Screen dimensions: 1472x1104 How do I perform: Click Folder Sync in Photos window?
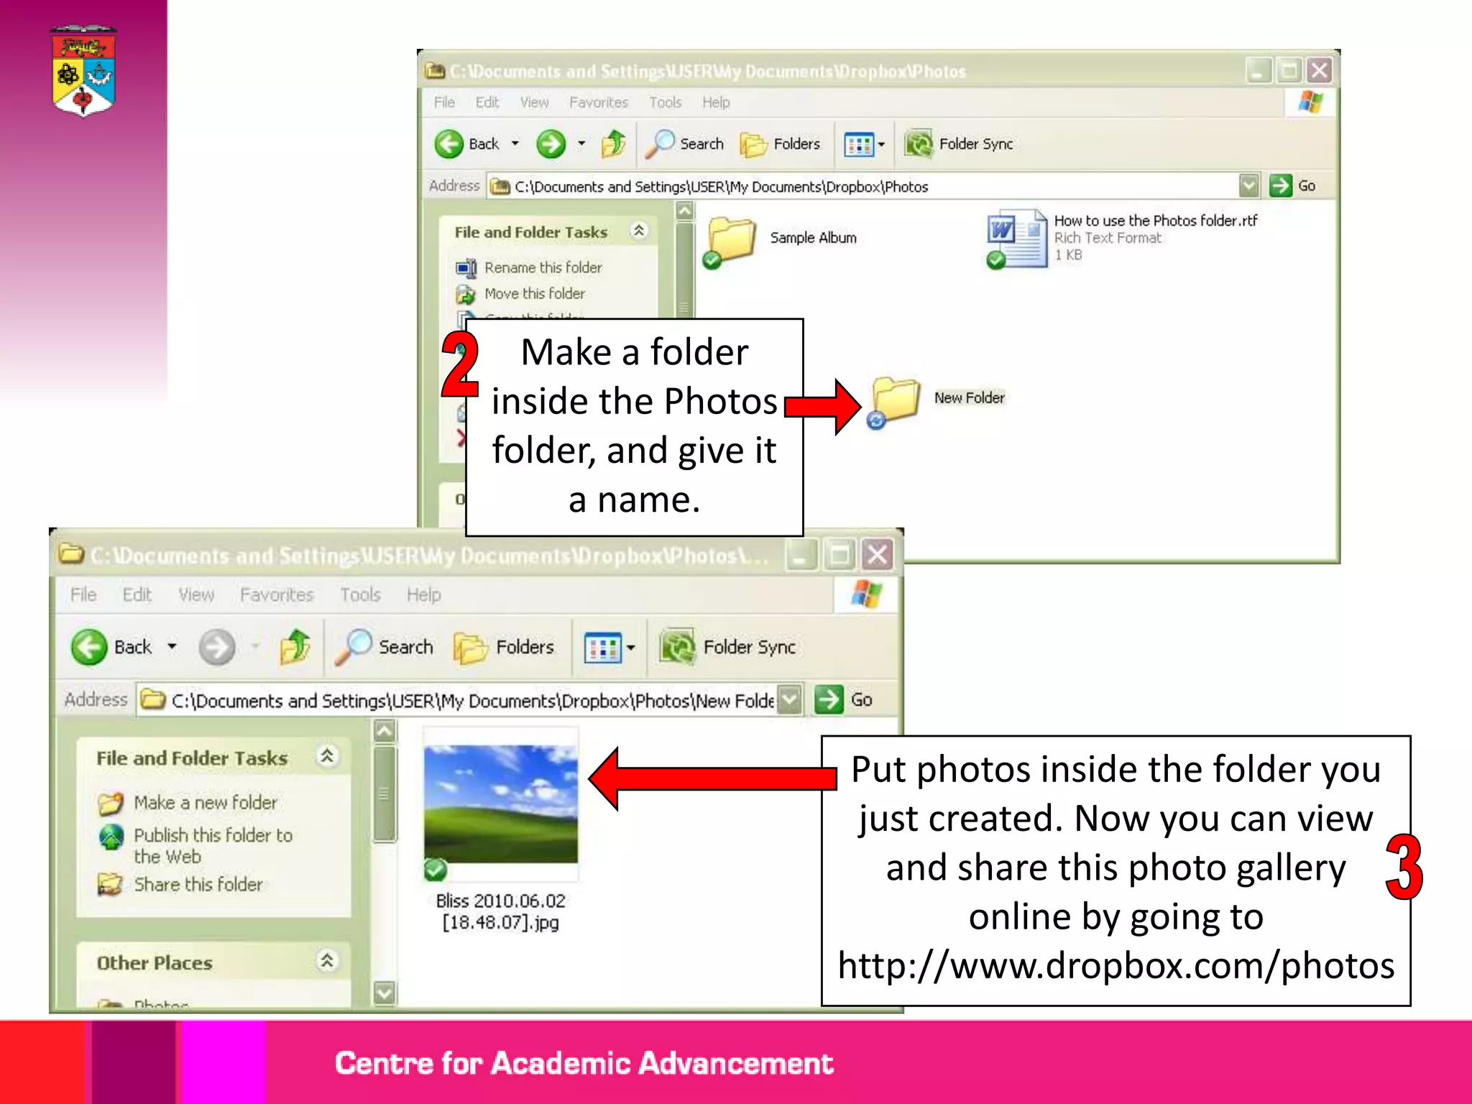coord(960,144)
